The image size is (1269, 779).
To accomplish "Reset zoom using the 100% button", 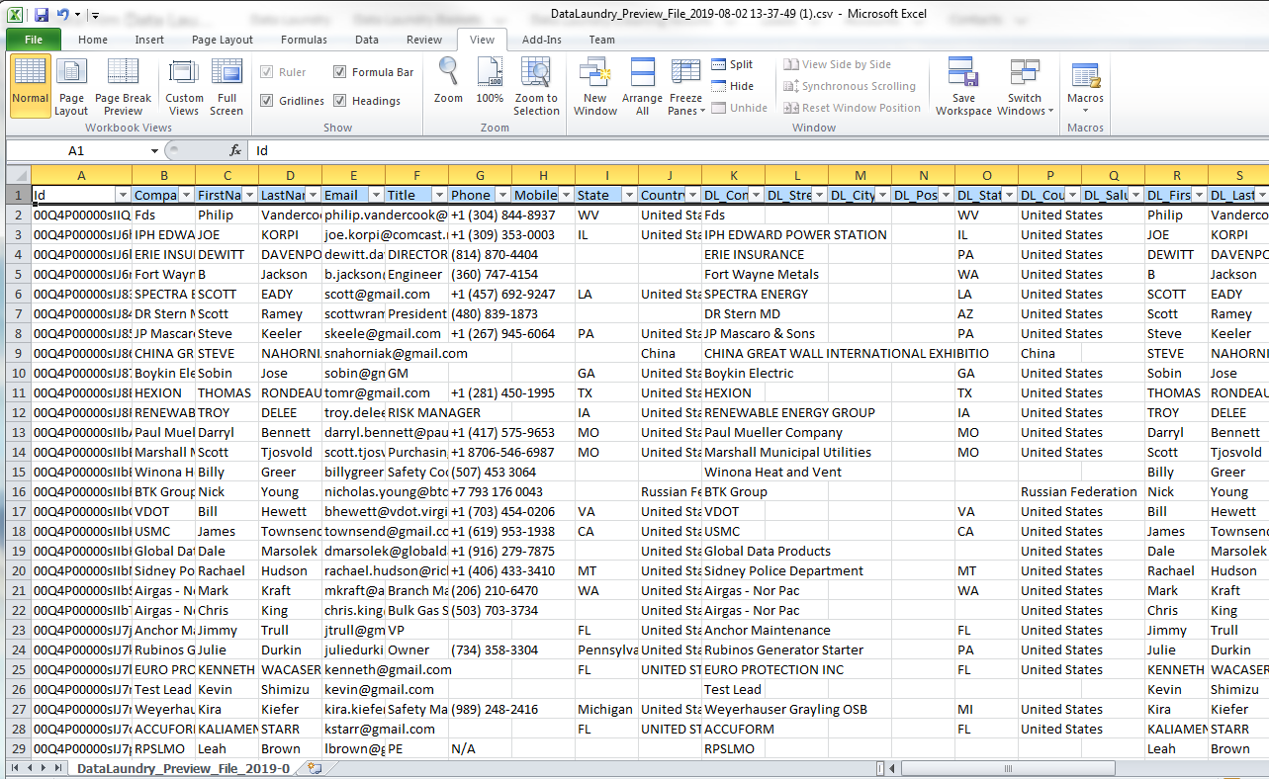I will pyautogui.click(x=490, y=86).
